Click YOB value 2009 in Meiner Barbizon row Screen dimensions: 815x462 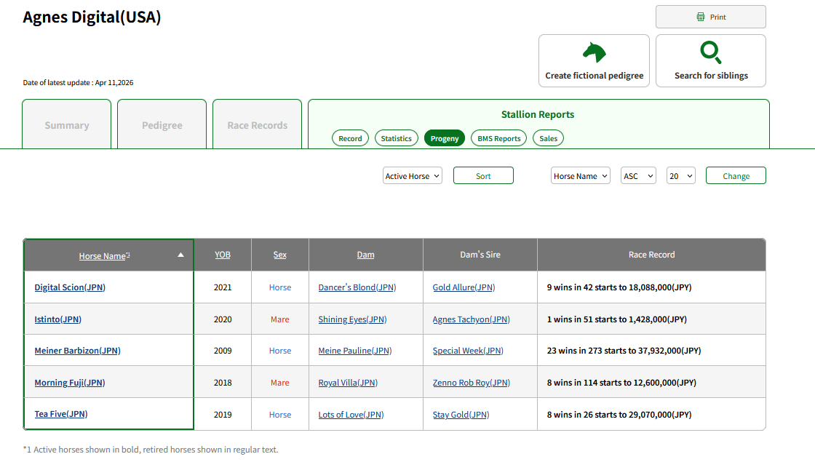[x=223, y=351]
